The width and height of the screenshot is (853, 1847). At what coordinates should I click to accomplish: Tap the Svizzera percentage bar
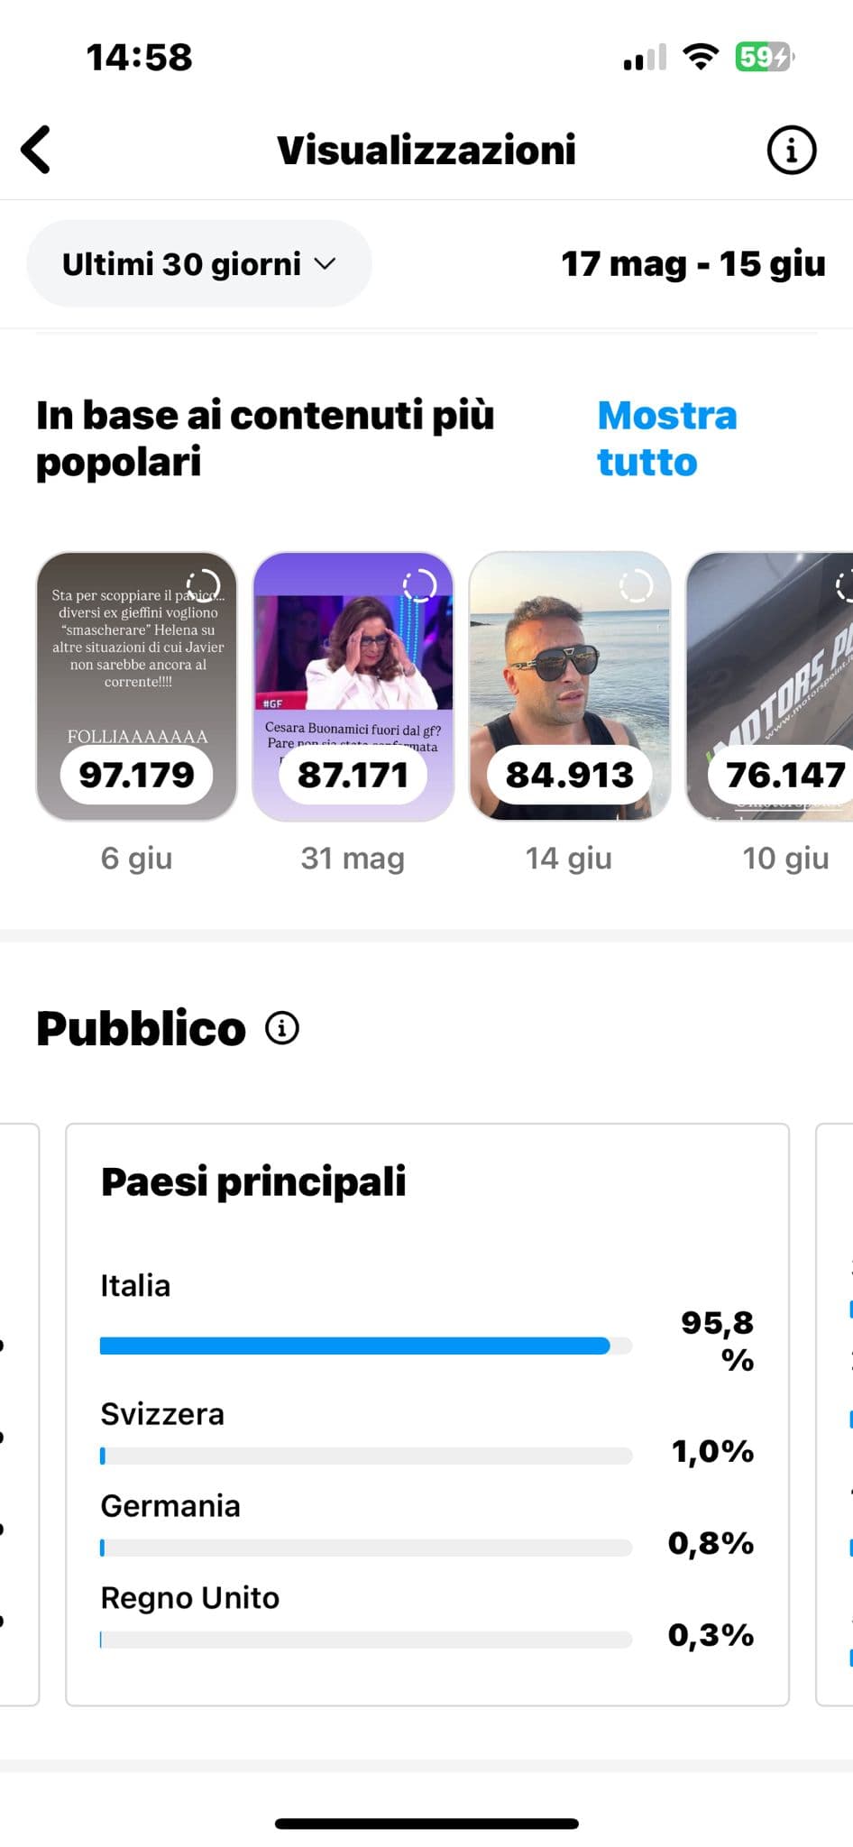click(x=365, y=1456)
